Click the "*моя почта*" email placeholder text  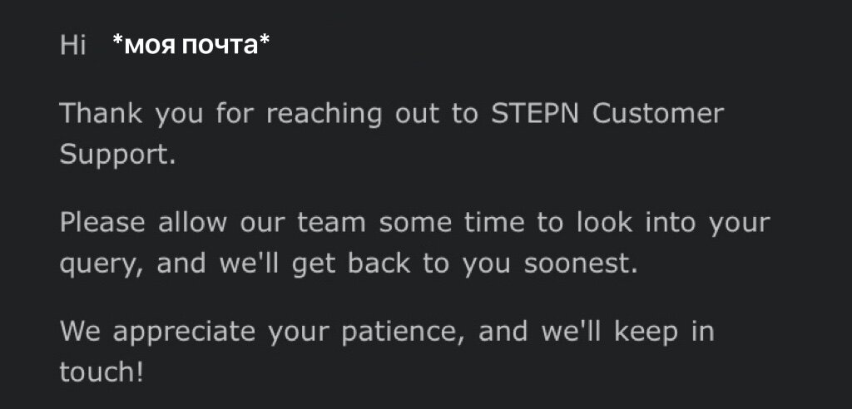click(x=191, y=46)
